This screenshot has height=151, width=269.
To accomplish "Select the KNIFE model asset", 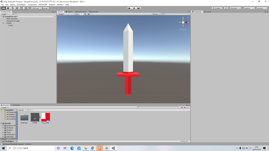I will (35, 117).
